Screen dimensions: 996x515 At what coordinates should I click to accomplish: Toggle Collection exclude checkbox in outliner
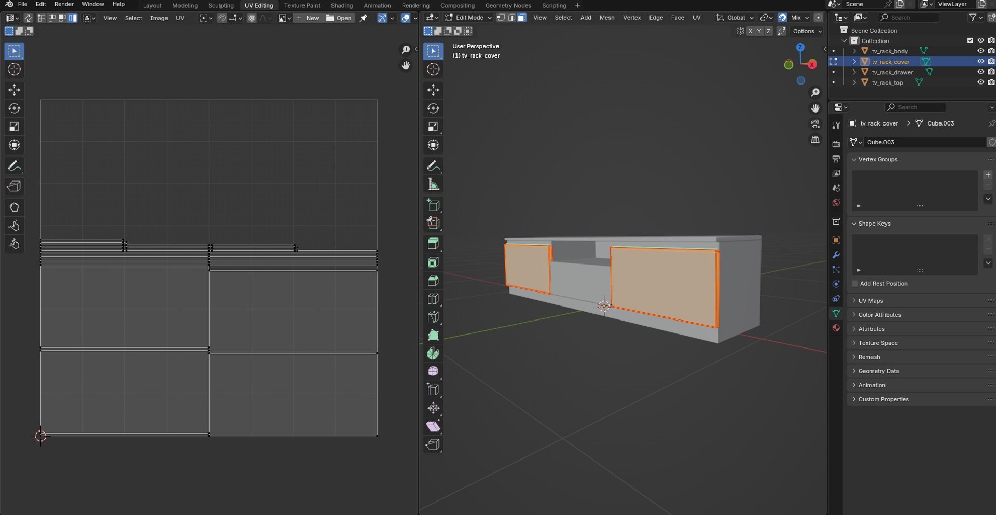(970, 40)
